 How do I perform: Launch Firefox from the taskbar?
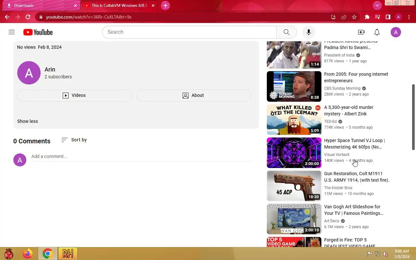(28, 253)
